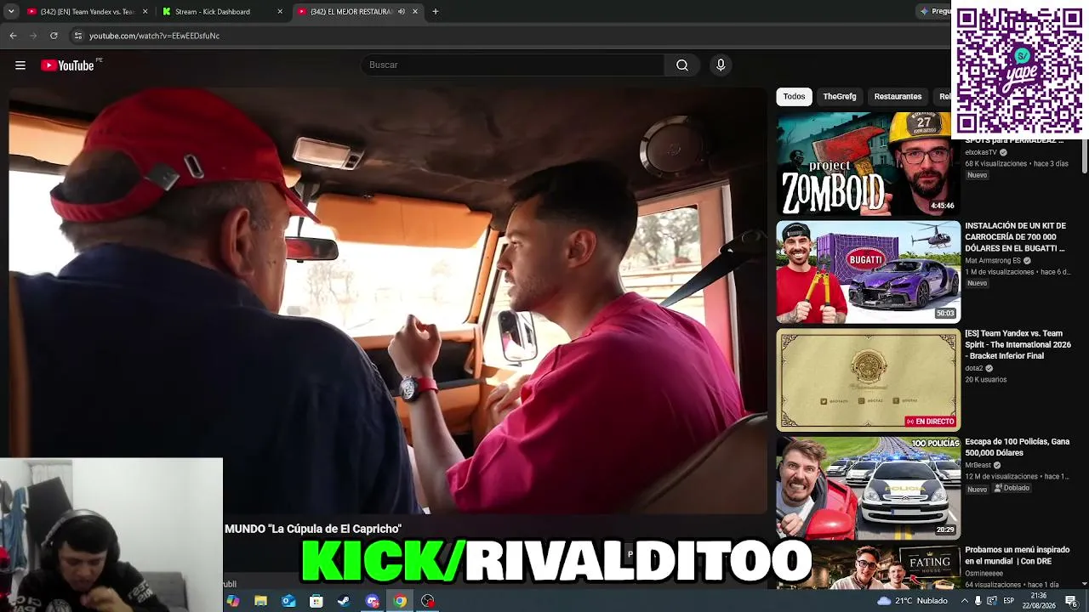
Task: Close the EL MEJOR RESTAURANTE tab
Action: tap(415, 12)
